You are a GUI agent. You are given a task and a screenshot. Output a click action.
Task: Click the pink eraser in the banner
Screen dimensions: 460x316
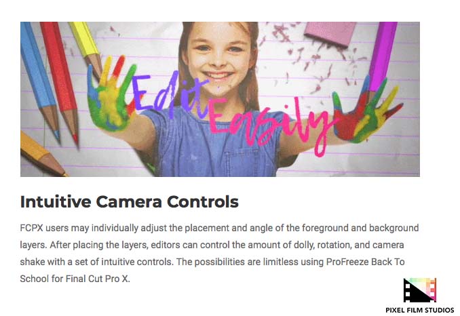(x=330, y=33)
